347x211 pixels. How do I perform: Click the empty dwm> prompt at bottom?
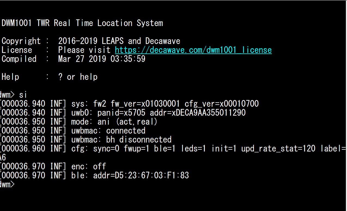point(7,184)
